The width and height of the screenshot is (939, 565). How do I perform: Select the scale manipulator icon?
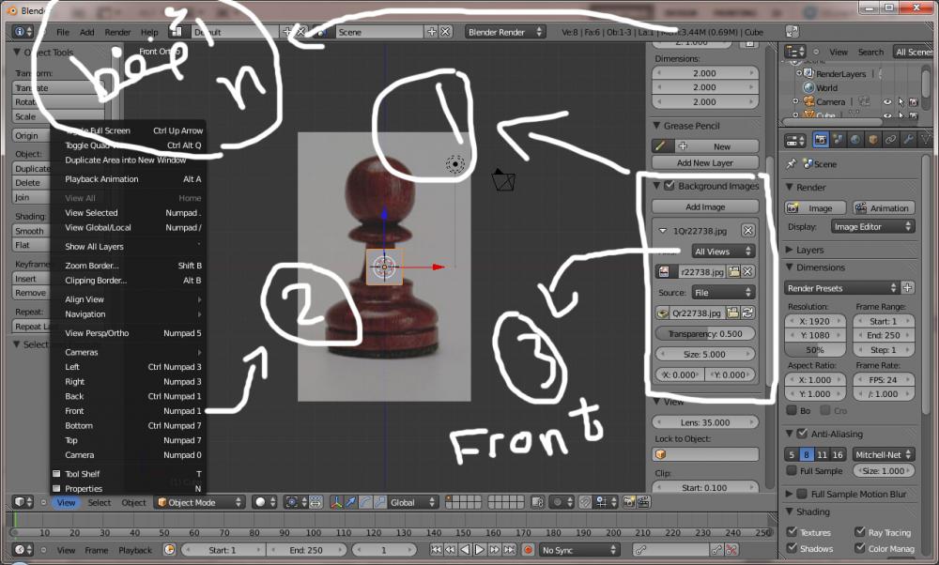point(379,502)
